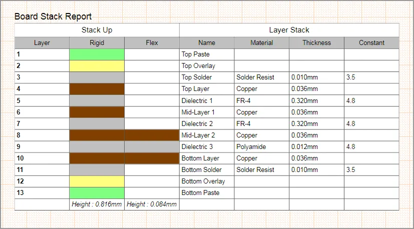This screenshot has height=229, width=414.
Task: Select "Solder Resist" material in Bottom Solder row
Action: [x=262, y=170]
